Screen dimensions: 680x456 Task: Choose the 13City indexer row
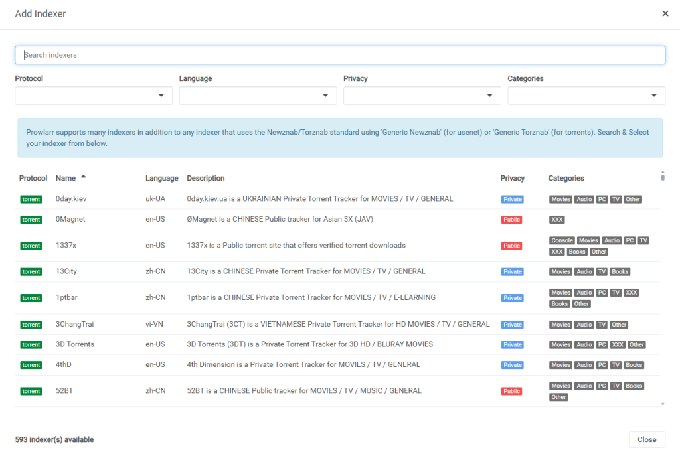pyautogui.click(x=66, y=271)
